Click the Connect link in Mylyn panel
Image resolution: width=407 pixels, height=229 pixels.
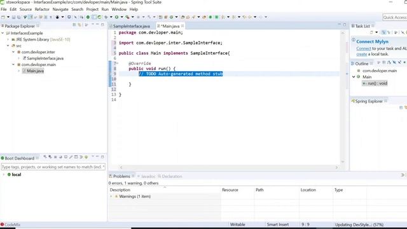[x=364, y=48]
